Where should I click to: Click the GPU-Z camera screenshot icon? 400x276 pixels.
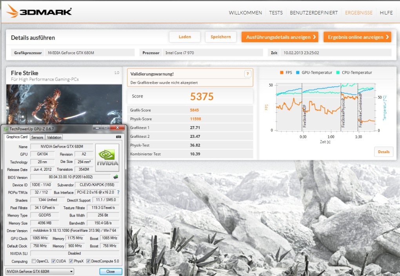tap(118, 137)
